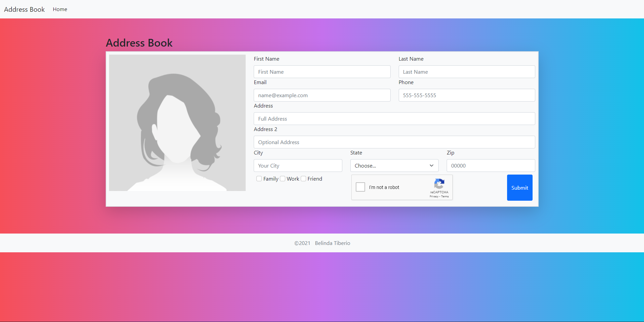Open the Home nav link
The image size is (644, 322).
60,9
